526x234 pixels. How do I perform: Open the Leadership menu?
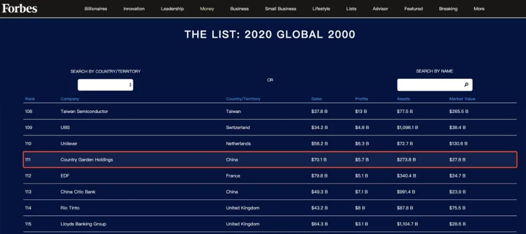click(172, 9)
